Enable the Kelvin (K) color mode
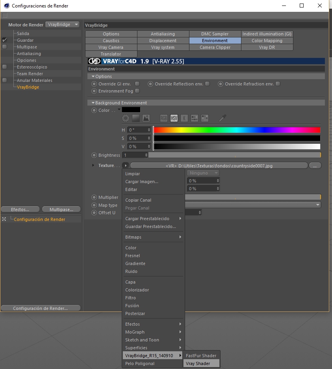 [x=184, y=118]
